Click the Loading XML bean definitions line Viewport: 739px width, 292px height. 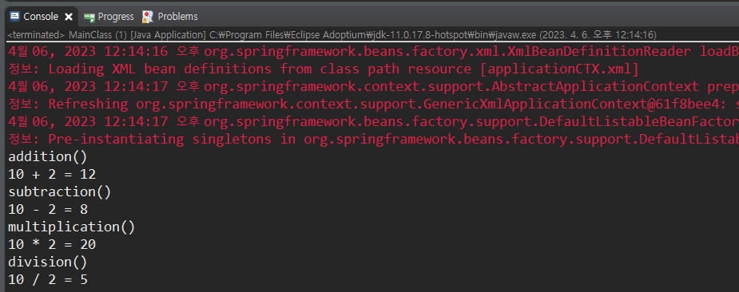pyautogui.click(x=324, y=69)
